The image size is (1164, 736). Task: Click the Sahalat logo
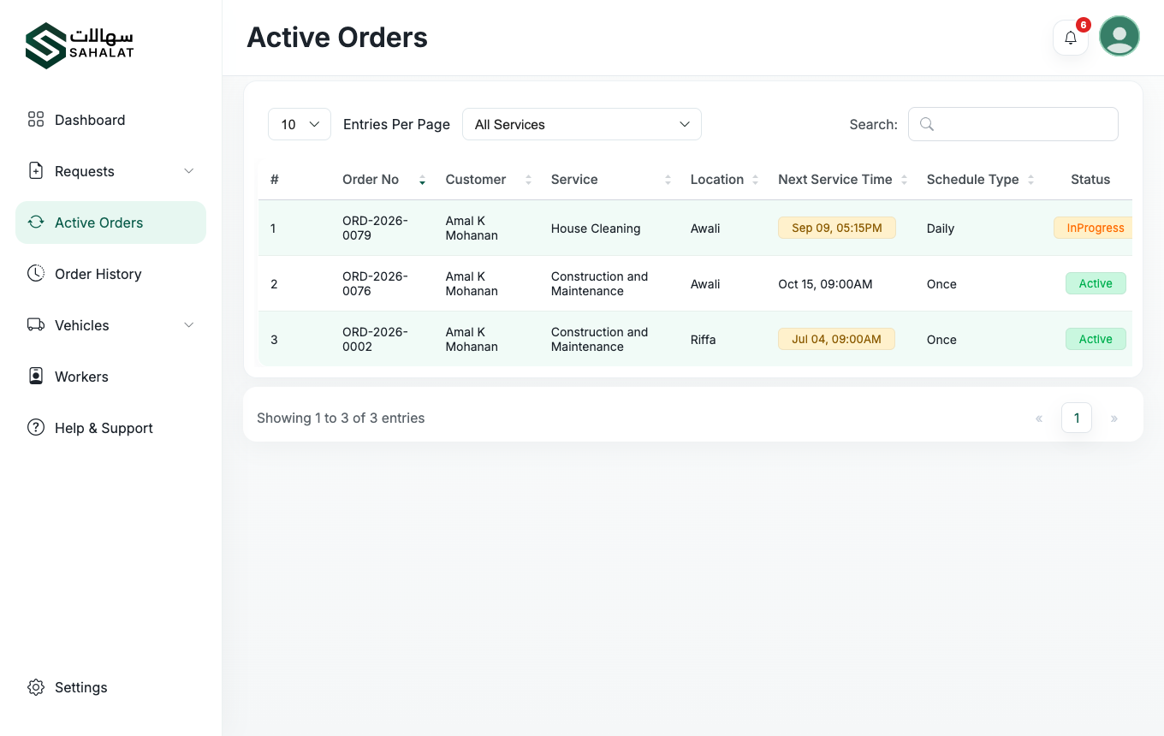[80, 45]
